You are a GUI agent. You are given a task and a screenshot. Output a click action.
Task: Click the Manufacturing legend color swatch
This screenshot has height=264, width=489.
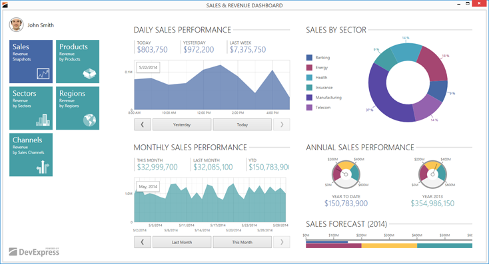309,98
